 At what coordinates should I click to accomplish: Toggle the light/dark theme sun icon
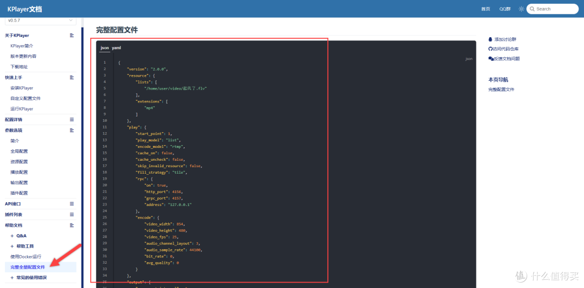point(521,9)
